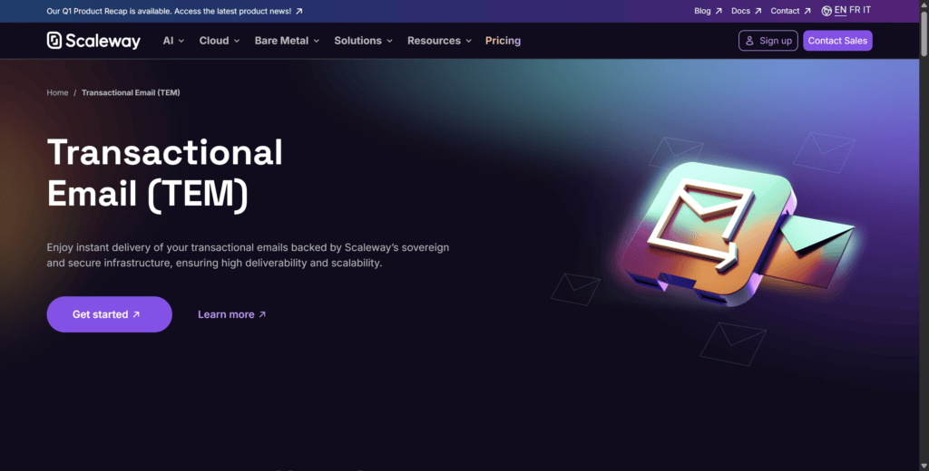Click the Transactional Email (TEM) breadcrumb
The height and width of the screenshot is (471, 929).
pos(131,92)
